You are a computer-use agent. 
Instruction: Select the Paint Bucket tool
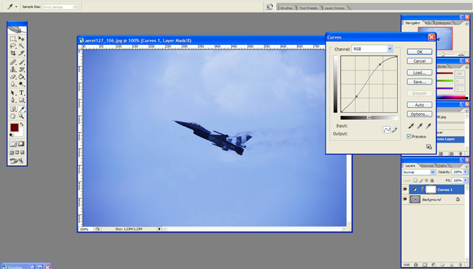[22, 77]
